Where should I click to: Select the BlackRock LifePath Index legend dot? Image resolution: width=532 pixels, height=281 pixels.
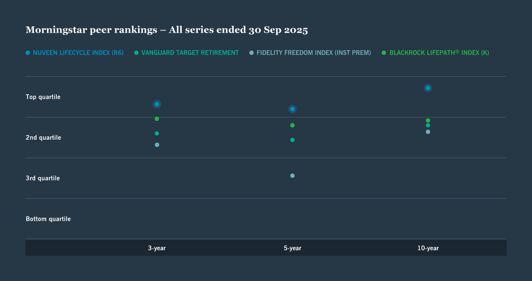[x=384, y=53]
